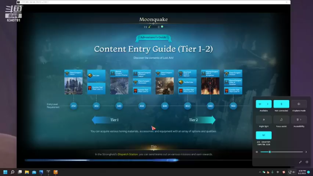Click the Chaos Dungeon Rohendel trophy icon

click(135, 82)
